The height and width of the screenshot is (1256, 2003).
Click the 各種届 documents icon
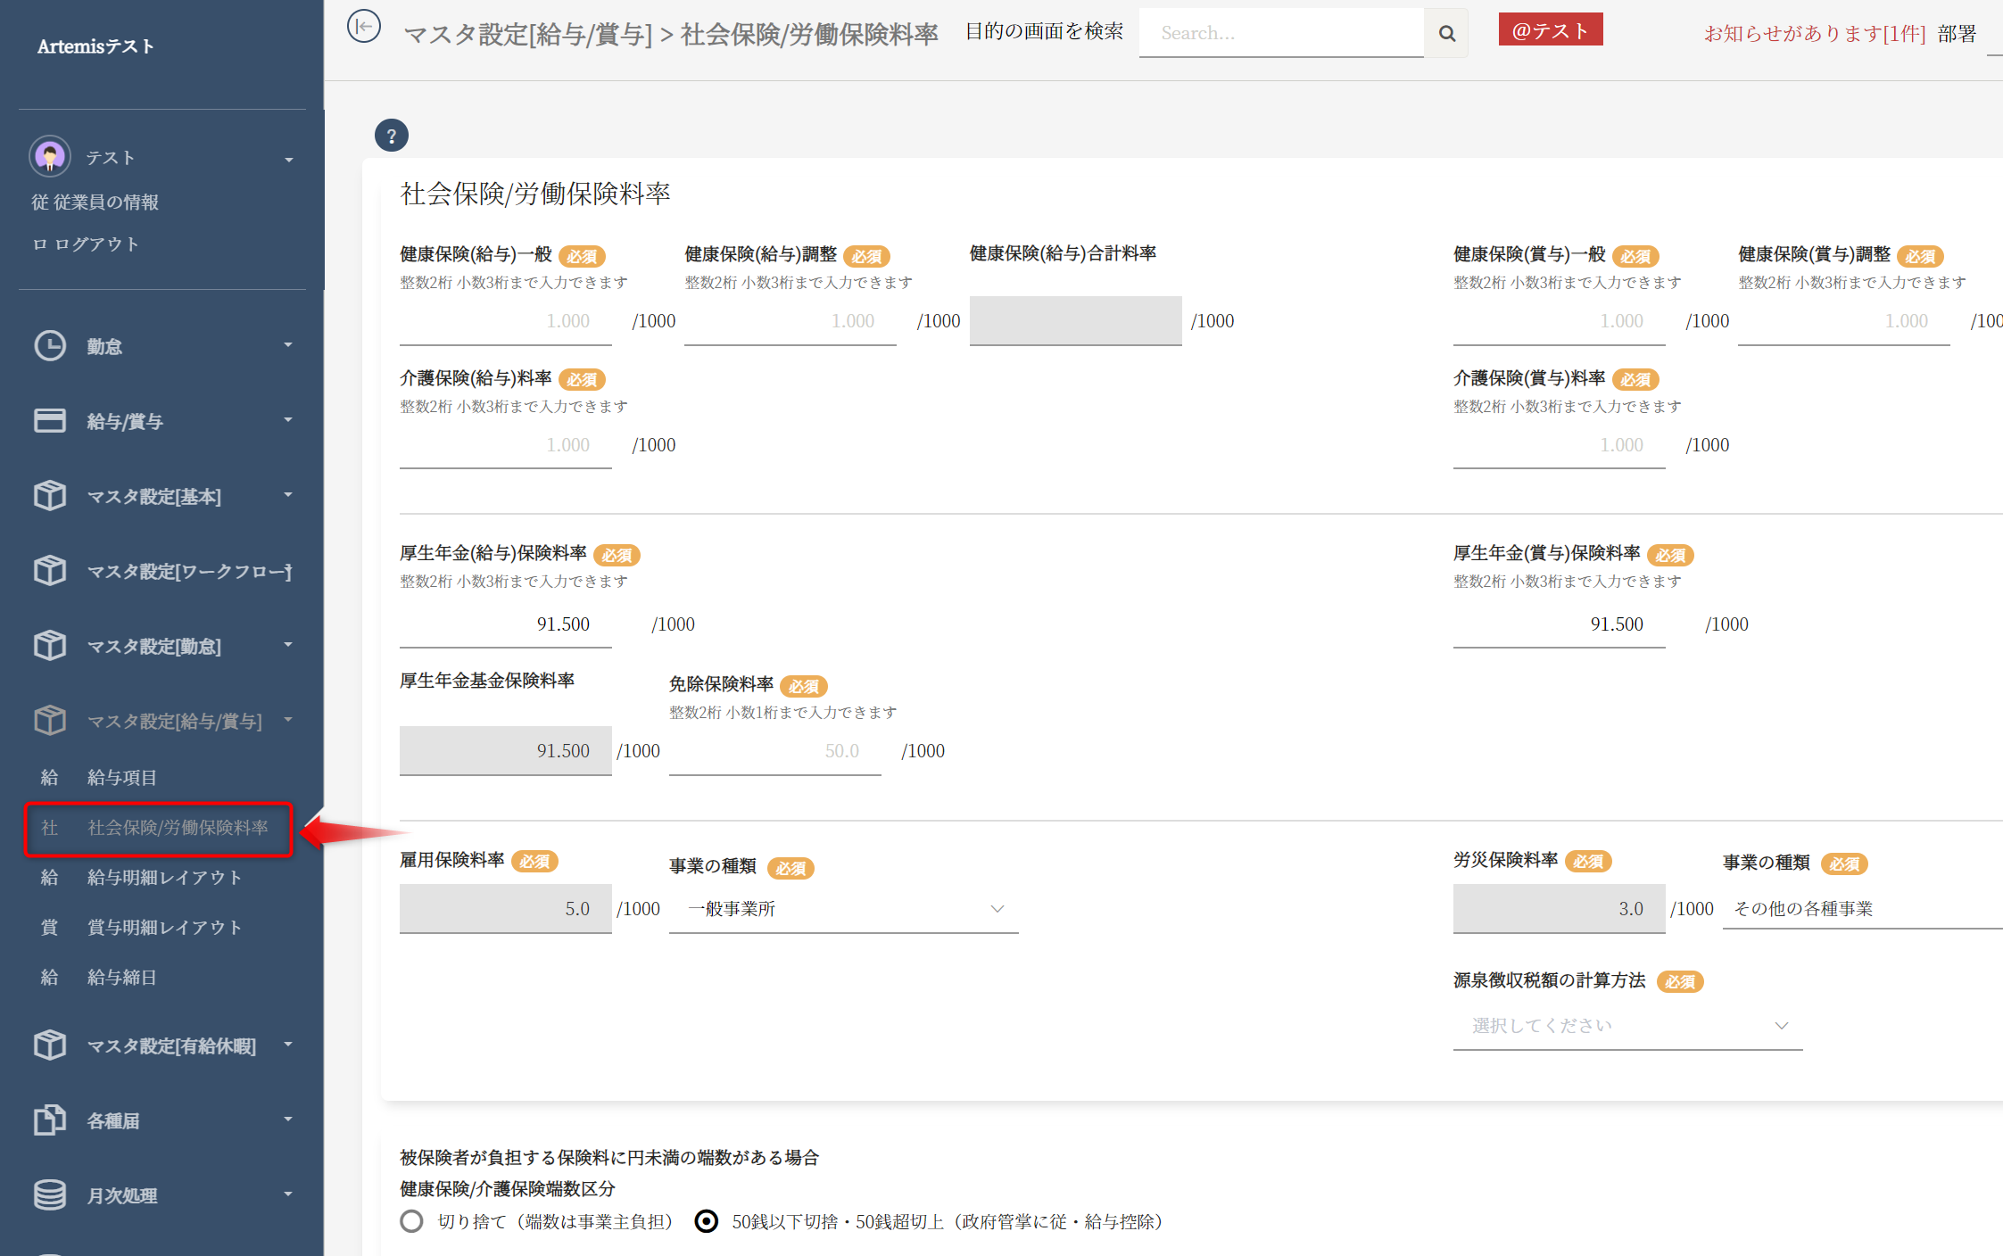coord(50,1120)
